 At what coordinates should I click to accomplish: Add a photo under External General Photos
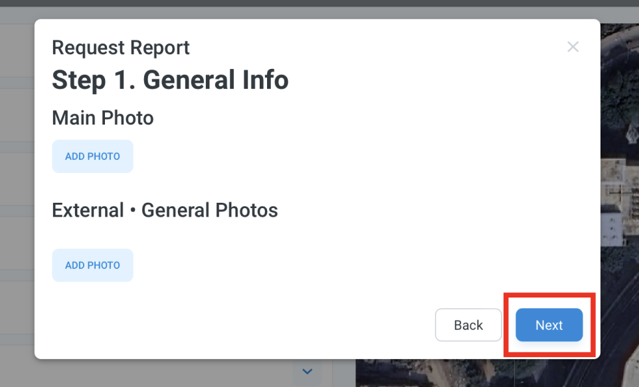(x=92, y=265)
